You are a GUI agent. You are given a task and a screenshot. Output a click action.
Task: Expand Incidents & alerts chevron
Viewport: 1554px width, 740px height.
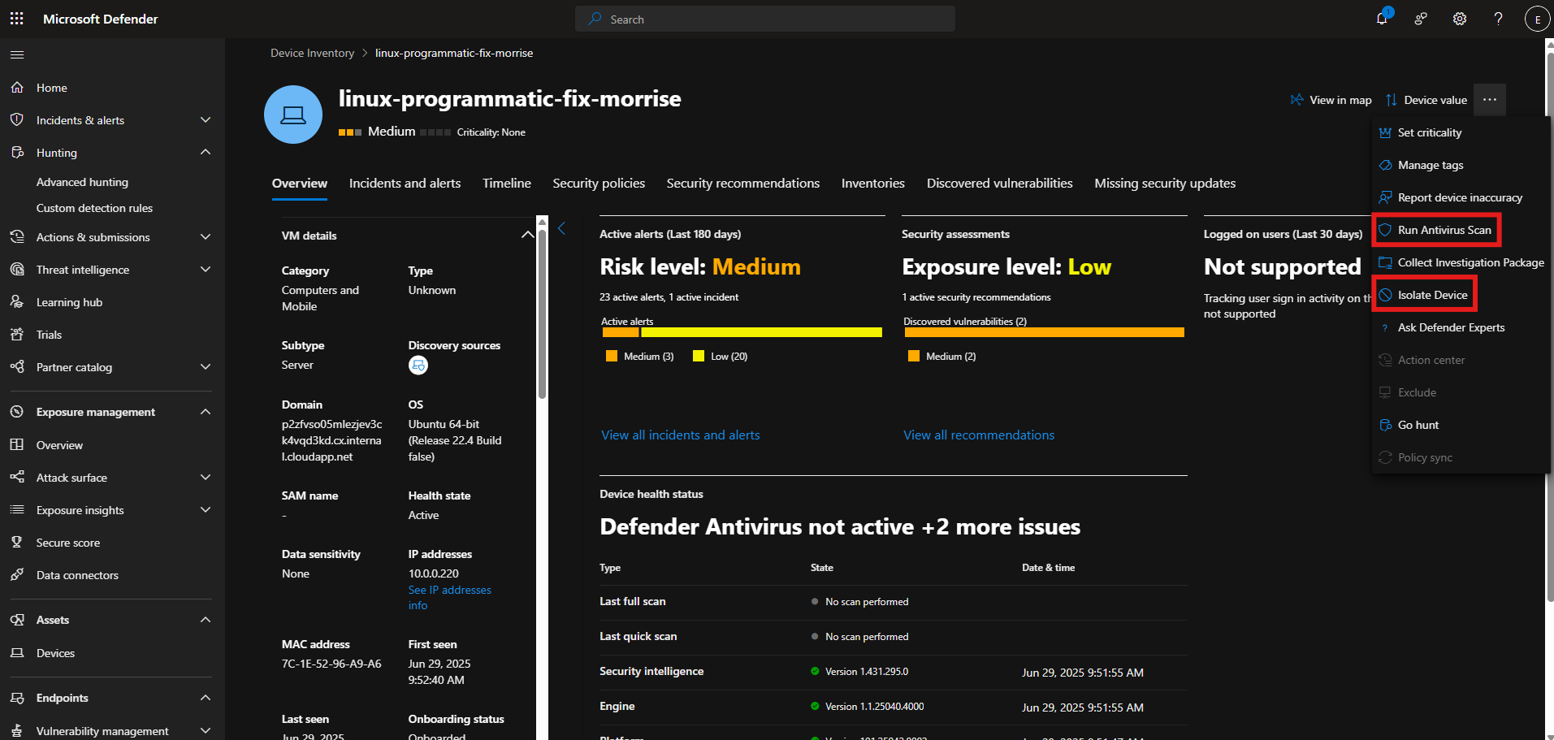click(206, 119)
